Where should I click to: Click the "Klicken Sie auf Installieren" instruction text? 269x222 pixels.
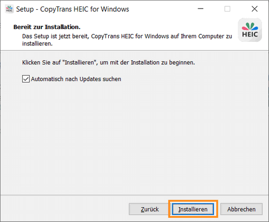pos(108,63)
